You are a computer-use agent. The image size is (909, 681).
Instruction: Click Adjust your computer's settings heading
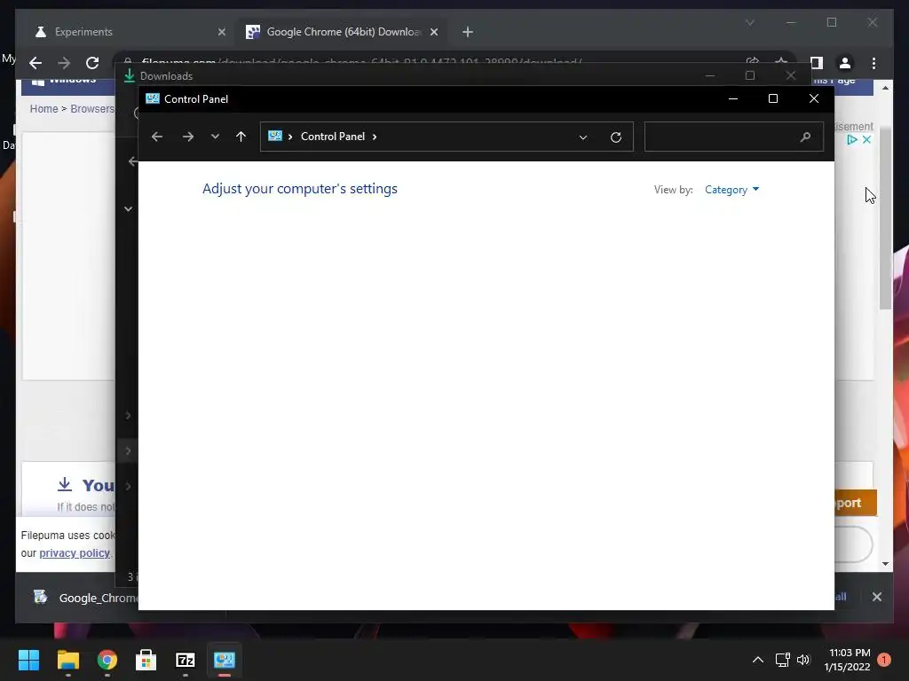click(300, 189)
